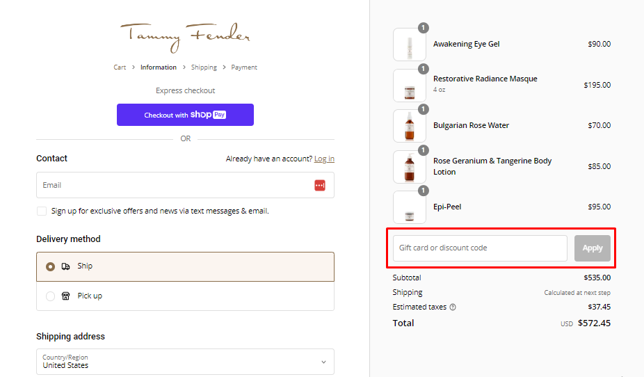Click the $535.00 subtotal value
The height and width of the screenshot is (377, 644).
(597, 278)
